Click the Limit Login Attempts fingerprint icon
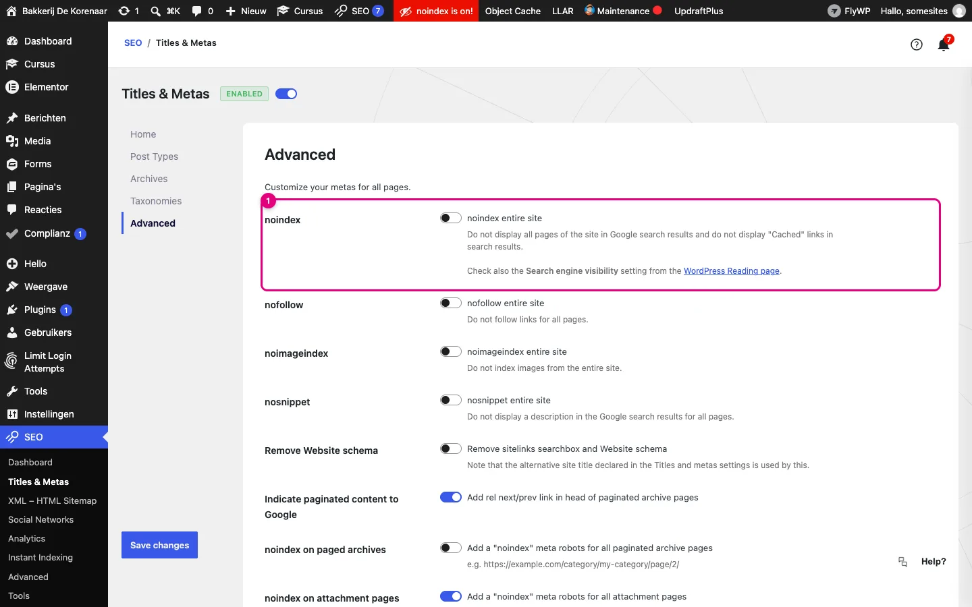Screen dimensions: 972x607 11,362
